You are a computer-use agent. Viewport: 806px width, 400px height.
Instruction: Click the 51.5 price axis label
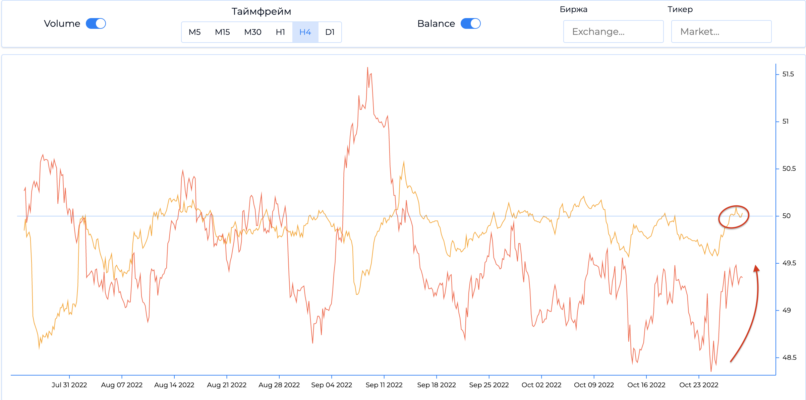788,74
